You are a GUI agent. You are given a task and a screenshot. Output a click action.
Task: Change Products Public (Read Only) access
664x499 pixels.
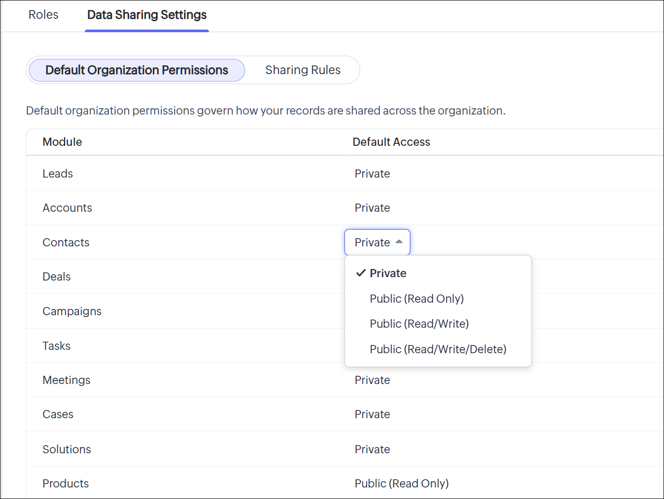point(401,484)
